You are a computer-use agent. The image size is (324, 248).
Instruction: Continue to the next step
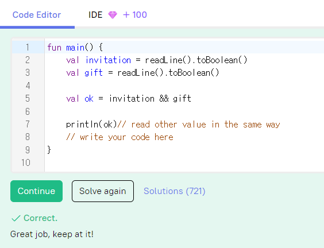coord(36,191)
